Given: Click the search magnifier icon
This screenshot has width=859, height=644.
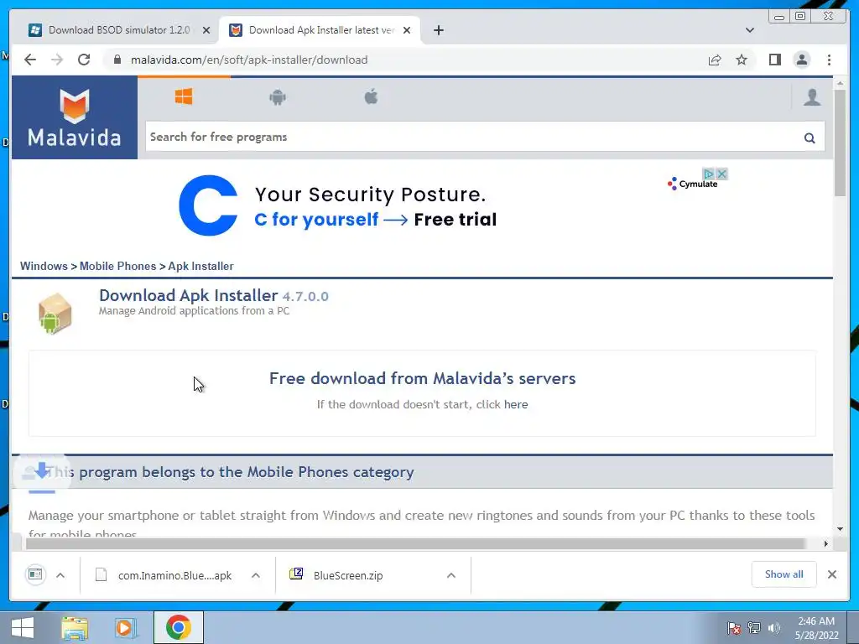Looking at the screenshot, I should 810,138.
